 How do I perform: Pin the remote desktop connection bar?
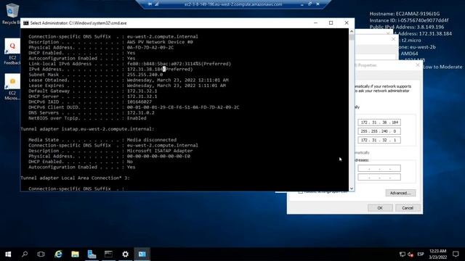(x=150, y=4)
